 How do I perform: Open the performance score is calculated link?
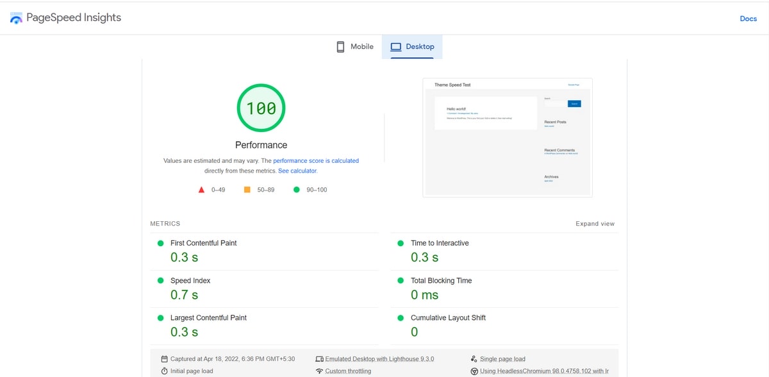[x=316, y=160]
